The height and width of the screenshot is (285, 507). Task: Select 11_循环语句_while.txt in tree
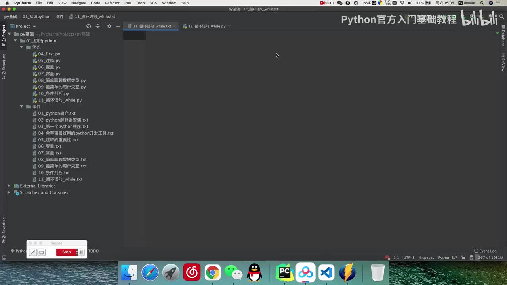click(57, 179)
